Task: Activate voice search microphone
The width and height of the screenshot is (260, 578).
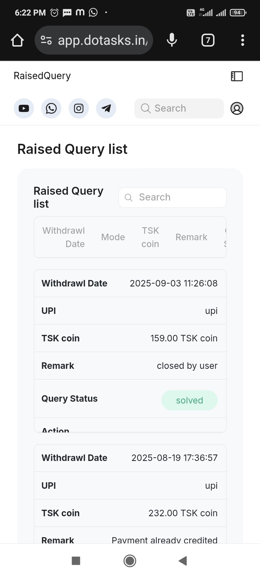Action: point(172,40)
